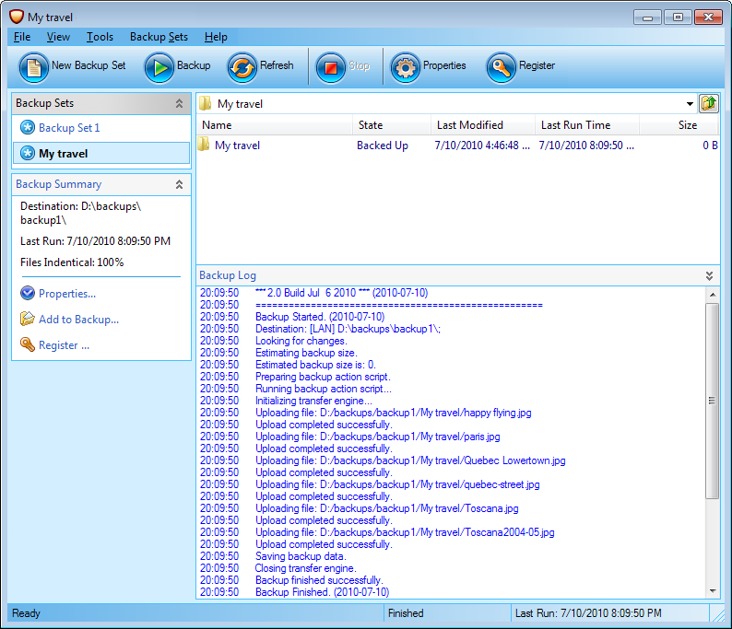
Task: Click the New Backup Set toolbar icon
Action: pyautogui.click(x=34, y=67)
